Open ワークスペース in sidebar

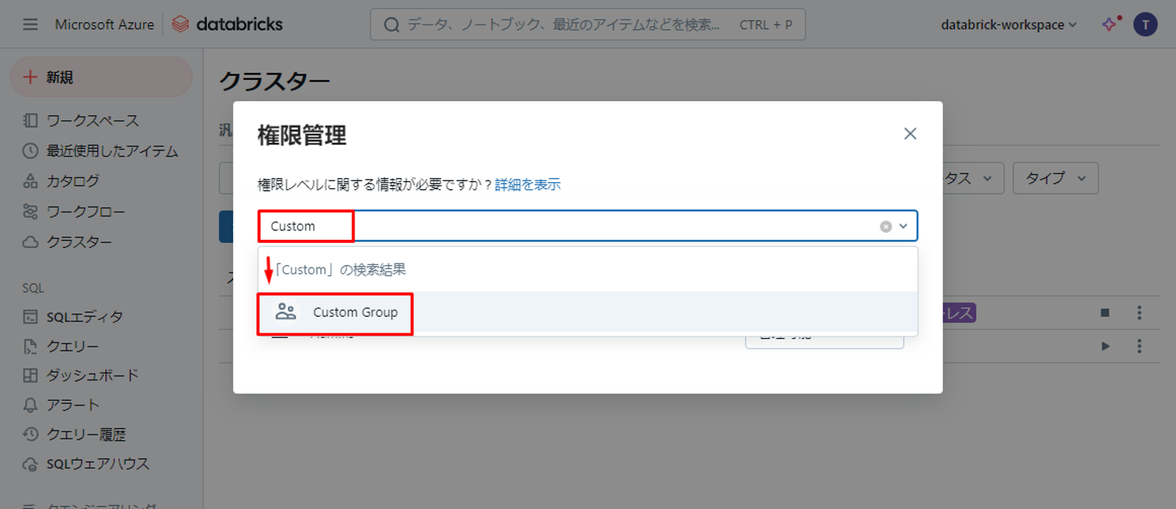93,120
